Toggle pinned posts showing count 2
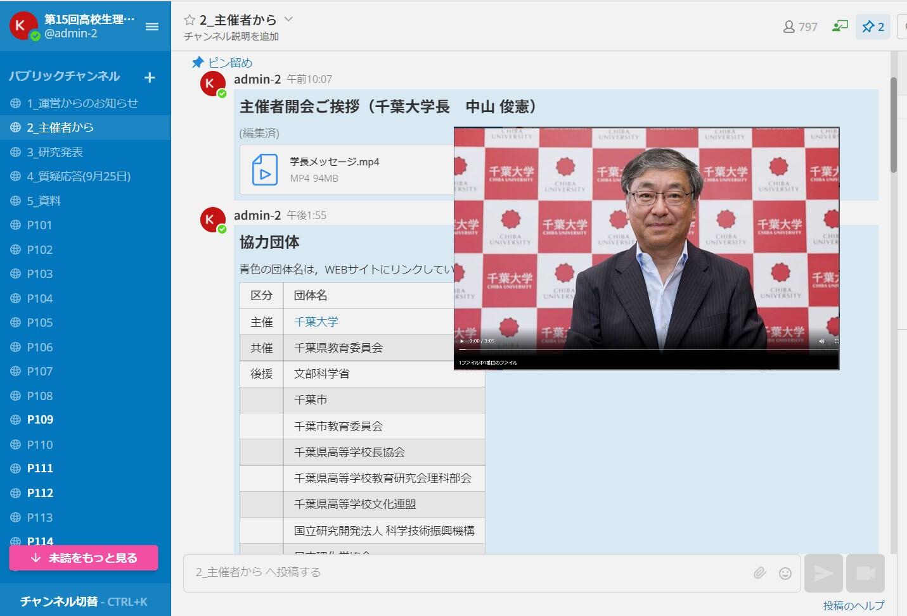The height and width of the screenshot is (616, 907). pos(873,27)
